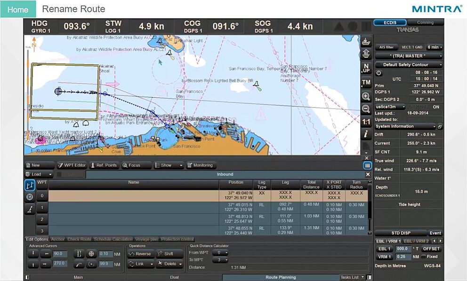Viewport: 467px width, 281px height.
Task: Click the panel toggle icon beside Tasks List
Action: pyautogui.click(x=369, y=277)
